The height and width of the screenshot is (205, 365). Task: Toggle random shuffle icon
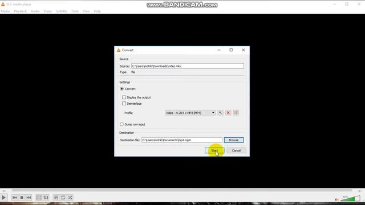(x=70, y=198)
